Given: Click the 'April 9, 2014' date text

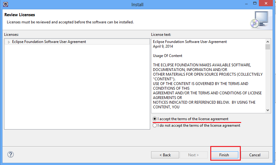Looking at the screenshot, I should pyautogui.click(x=163, y=46).
